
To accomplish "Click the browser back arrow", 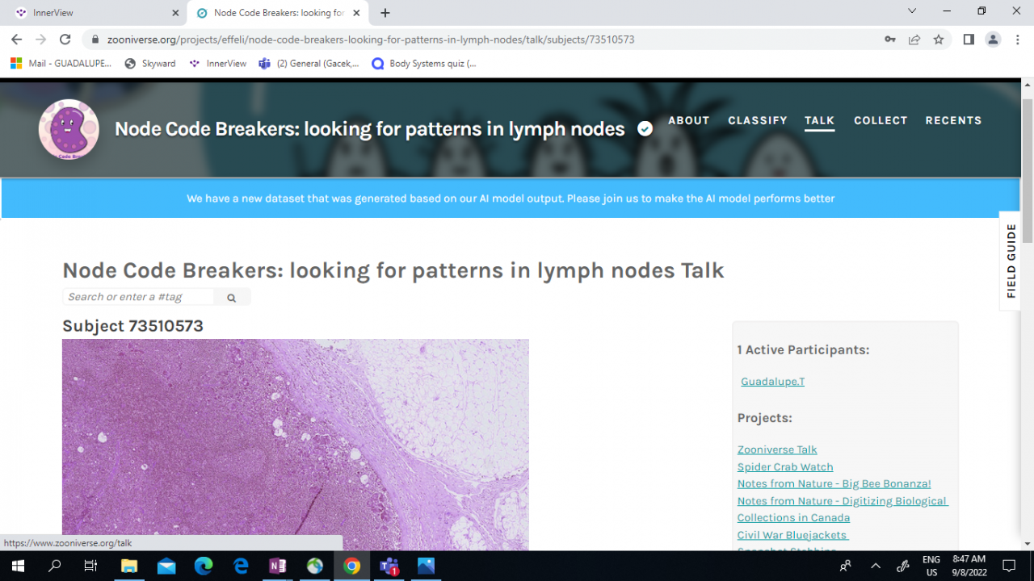I will 16,40.
